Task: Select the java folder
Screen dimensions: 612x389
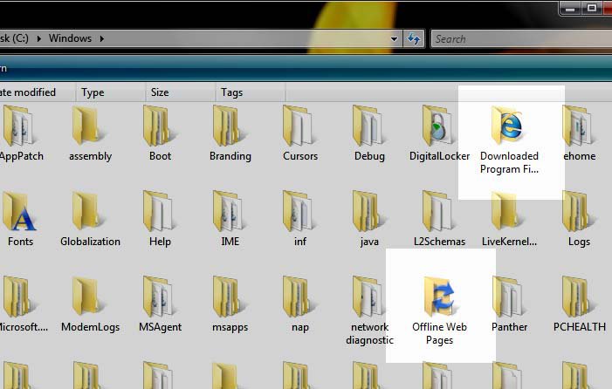Action: click(369, 219)
